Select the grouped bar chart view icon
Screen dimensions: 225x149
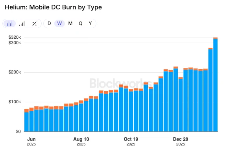(9, 23)
